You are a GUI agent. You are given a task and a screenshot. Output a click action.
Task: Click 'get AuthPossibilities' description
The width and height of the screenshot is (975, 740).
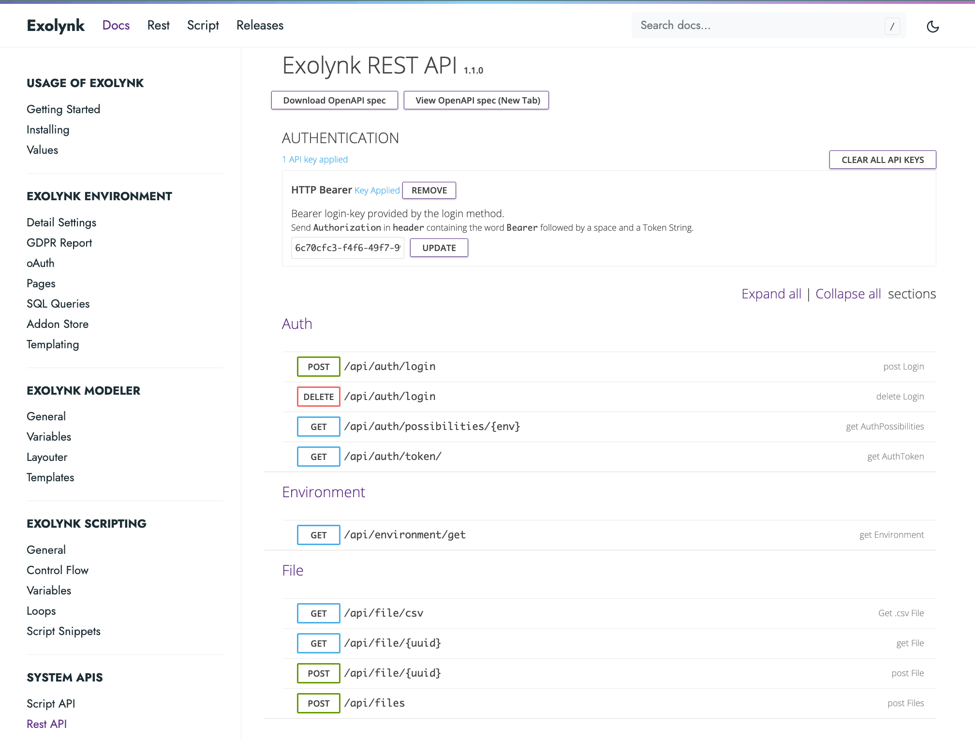(885, 426)
